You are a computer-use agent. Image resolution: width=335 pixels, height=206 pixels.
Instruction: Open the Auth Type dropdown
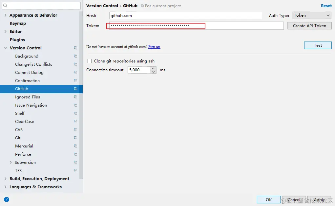[312, 15]
